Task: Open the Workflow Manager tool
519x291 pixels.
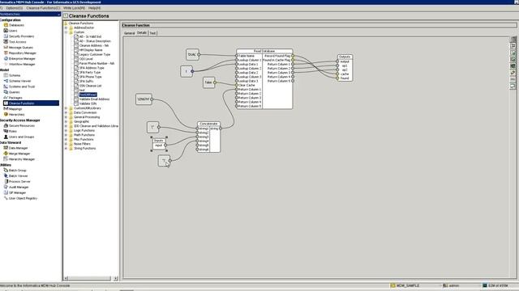Action: click(x=22, y=65)
